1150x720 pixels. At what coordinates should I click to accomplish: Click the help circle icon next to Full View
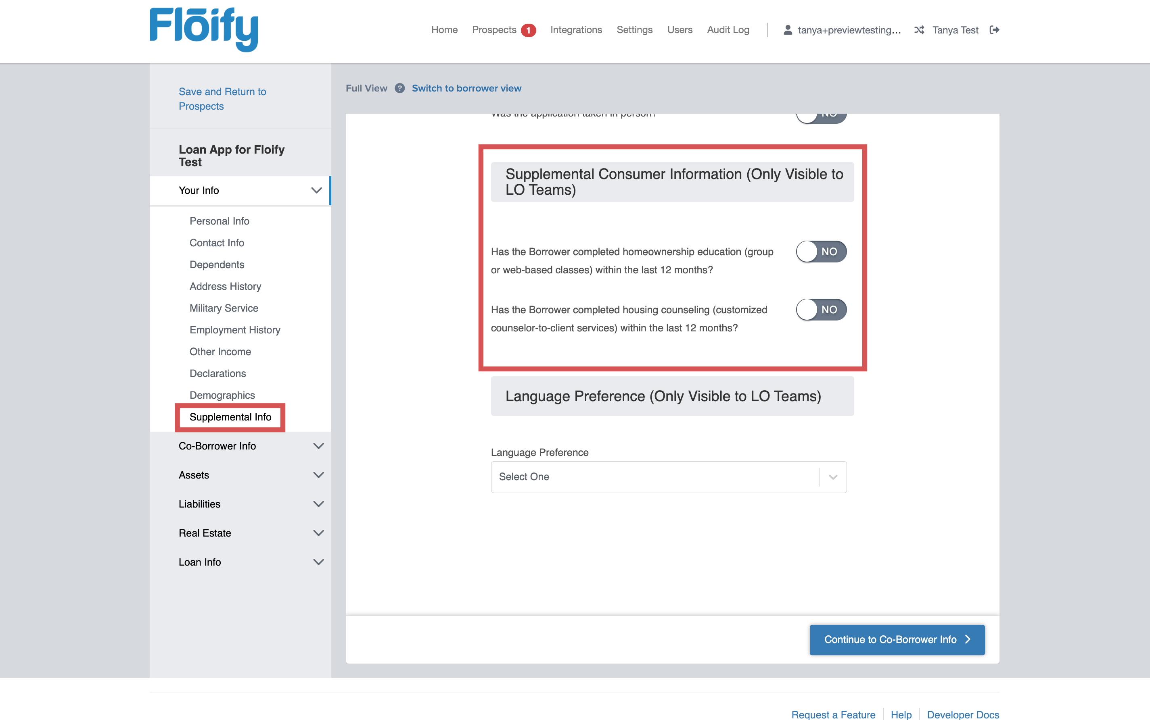coord(399,88)
